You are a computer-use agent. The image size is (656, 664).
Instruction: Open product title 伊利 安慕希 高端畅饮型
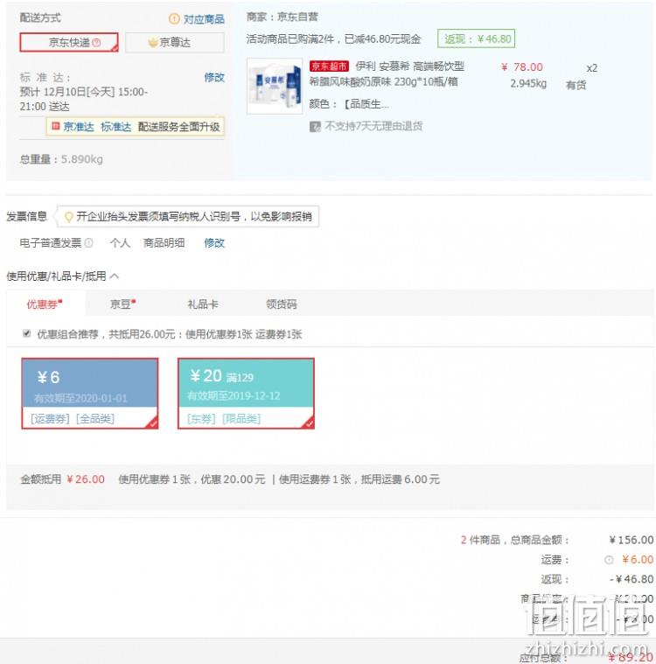click(410, 66)
